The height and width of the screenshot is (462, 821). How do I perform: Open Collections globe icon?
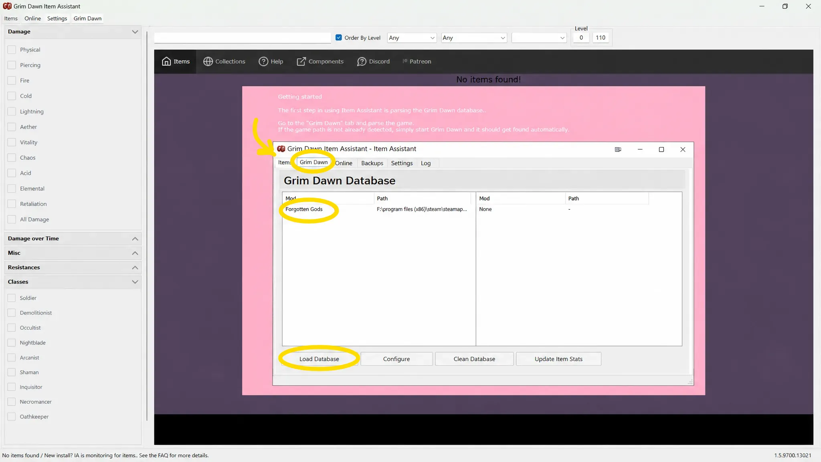pos(208,61)
